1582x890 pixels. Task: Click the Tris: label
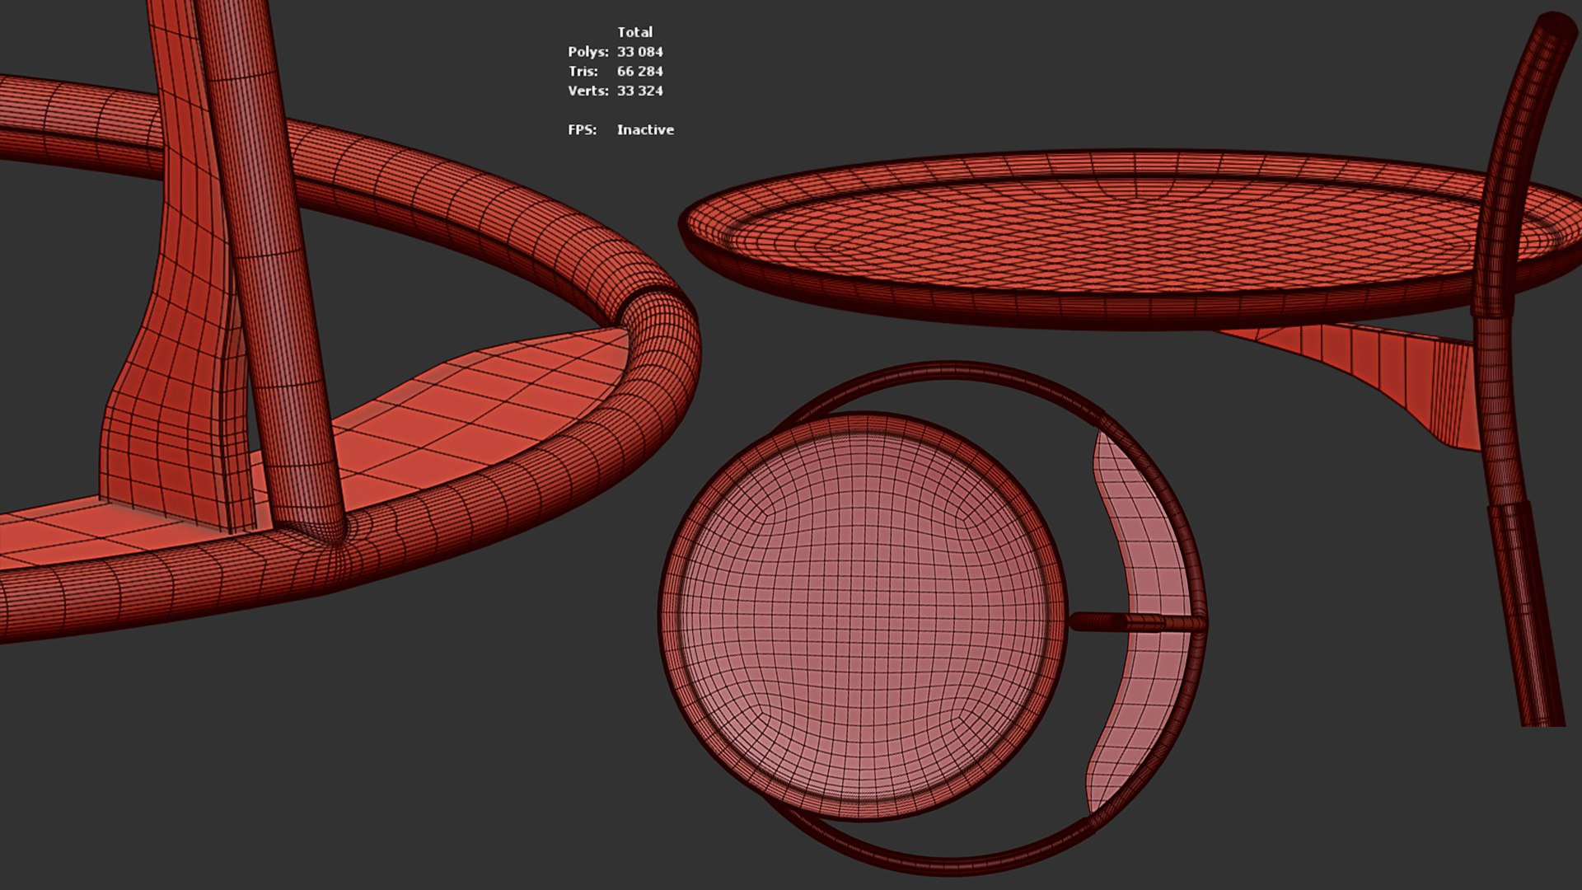click(x=583, y=72)
